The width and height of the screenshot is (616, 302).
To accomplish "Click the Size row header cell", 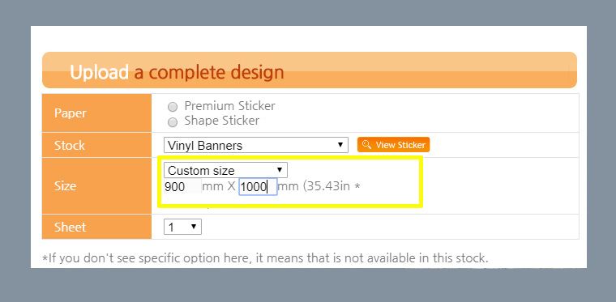I will click(x=96, y=186).
